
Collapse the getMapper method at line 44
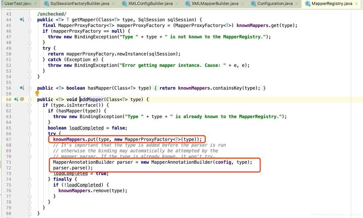pyautogui.click(x=30, y=20)
